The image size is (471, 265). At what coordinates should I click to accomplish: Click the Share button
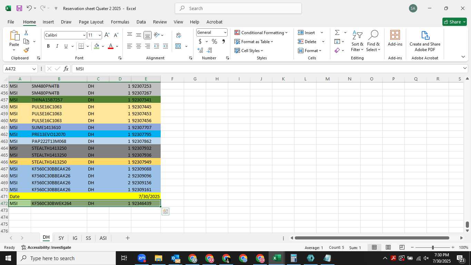pyautogui.click(x=454, y=22)
